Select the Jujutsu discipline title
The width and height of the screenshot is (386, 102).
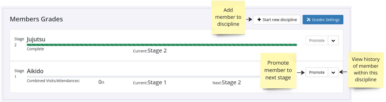pos(36,39)
